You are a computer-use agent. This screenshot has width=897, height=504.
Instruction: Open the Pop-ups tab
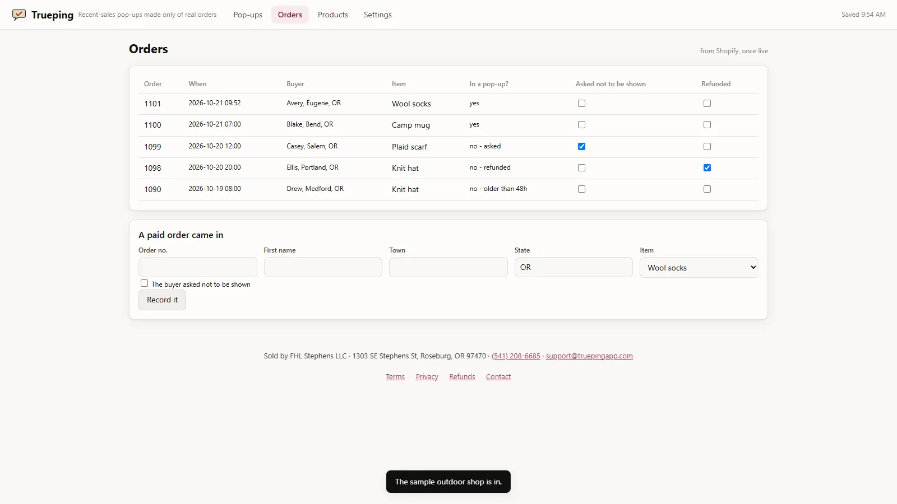[248, 15]
